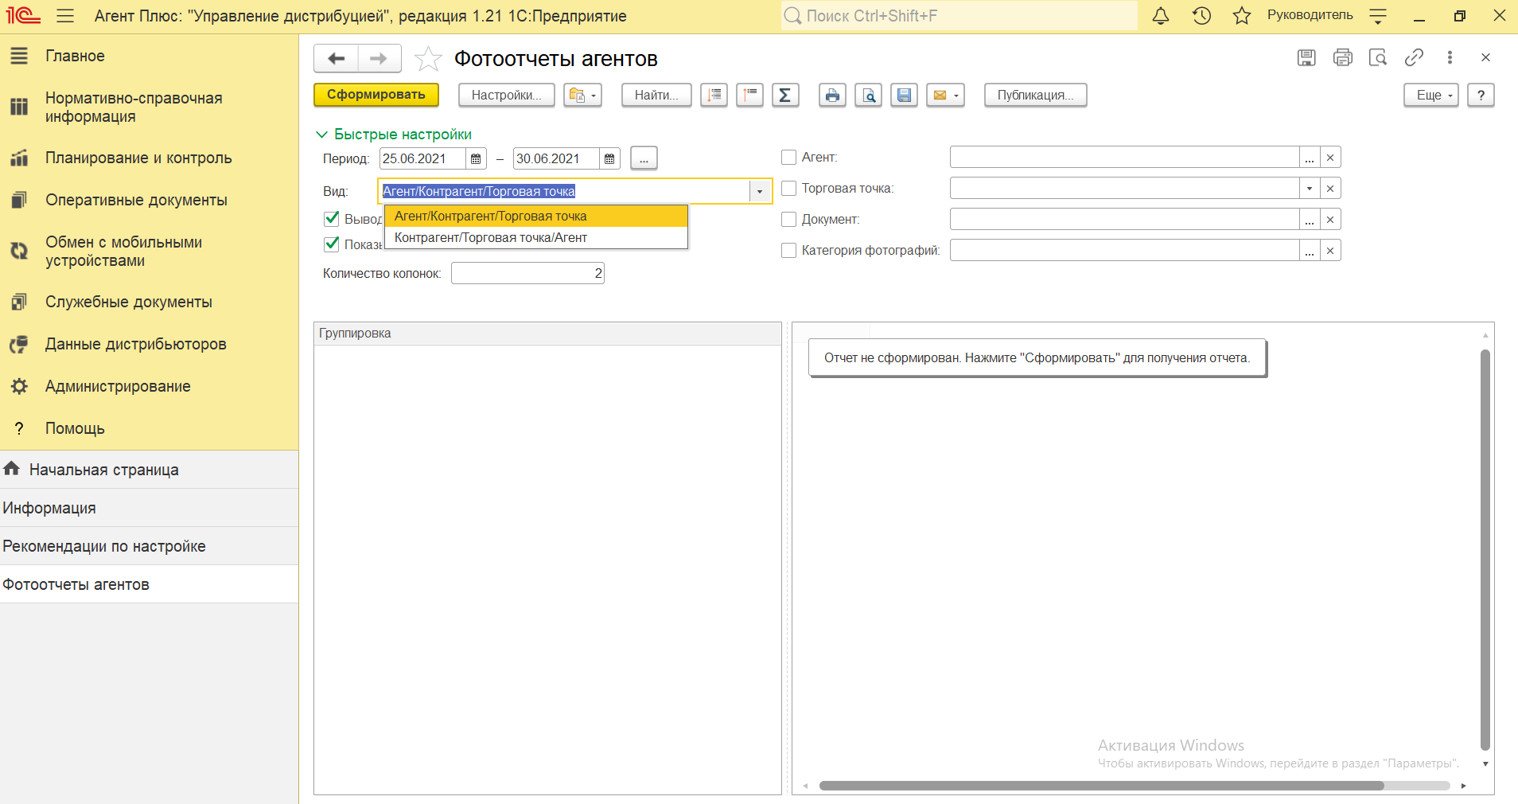Open calendar for end date 30.06.2021
Image resolution: width=1518 pixels, height=804 pixels.
click(609, 158)
